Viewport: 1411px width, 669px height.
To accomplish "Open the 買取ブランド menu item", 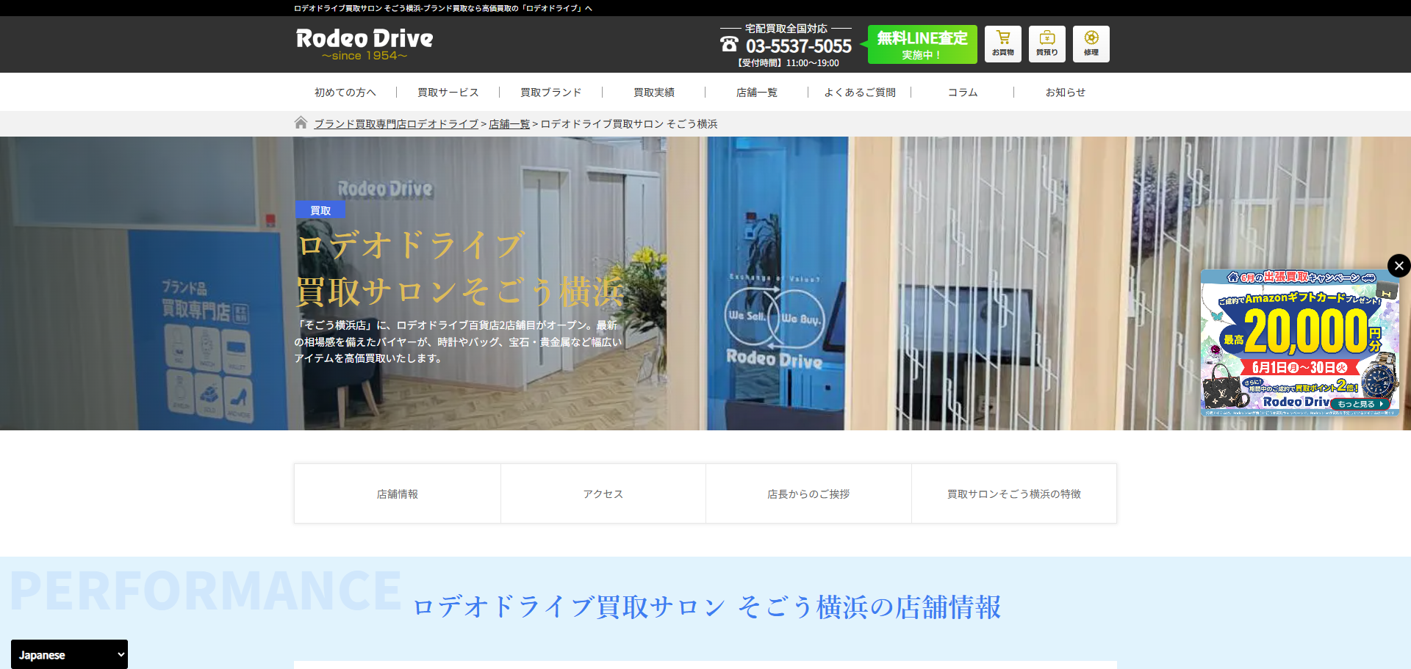I will pyautogui.click(x=551, y=93).
